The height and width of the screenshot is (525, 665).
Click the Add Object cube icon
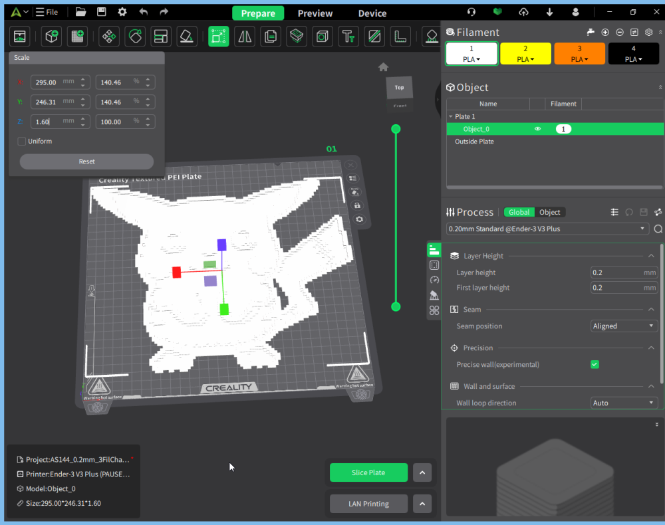51,37
